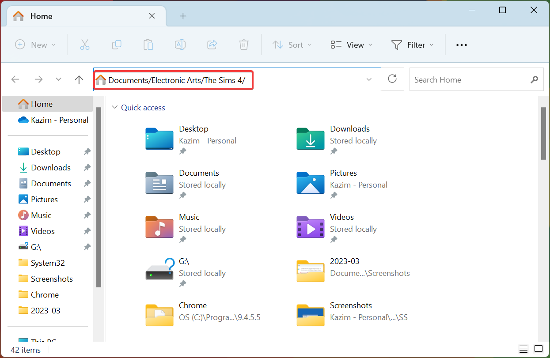
Task: Click the Delete trash icon in toolbar
Action: (244, 45)
